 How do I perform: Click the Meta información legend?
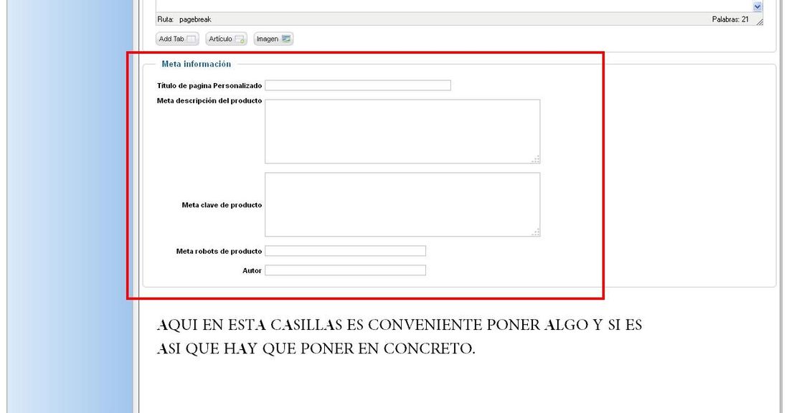[197, 64]
